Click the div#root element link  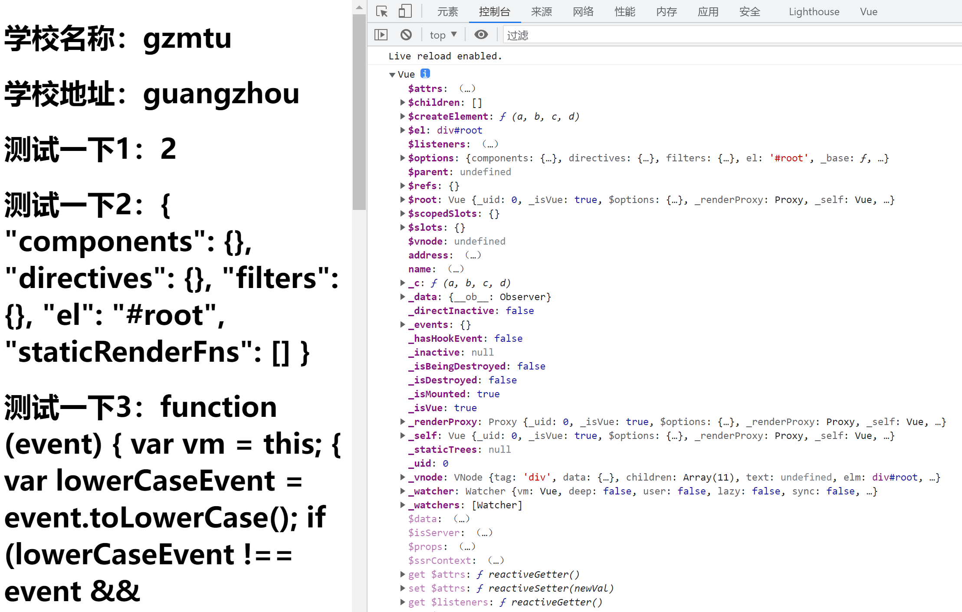[460, 130]
